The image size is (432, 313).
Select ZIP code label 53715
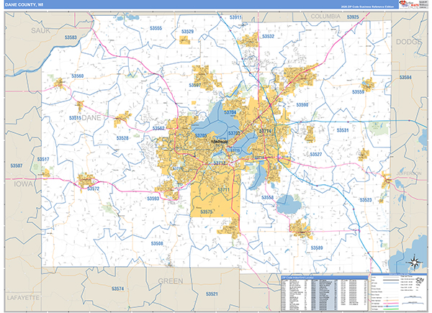(235, 150)
